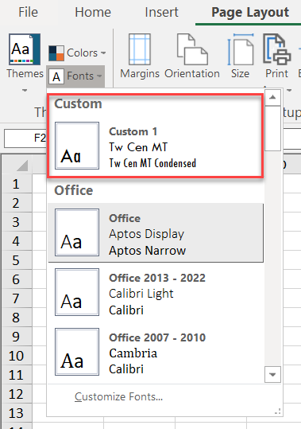301x429 pixels.
Task: Open the Themes gallery icon
Action: tap(25, 49)
